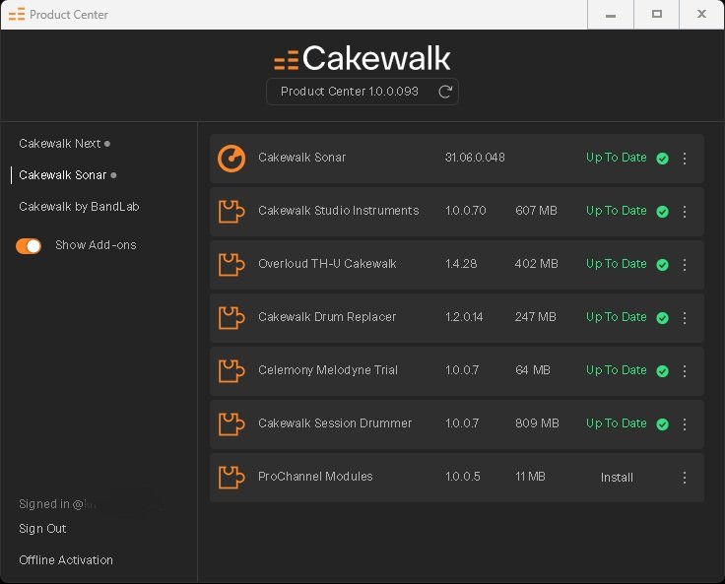Click the puzzle icon for Overloud TH-U Cakewalk

pyautogui.click(x=231, y=265)
